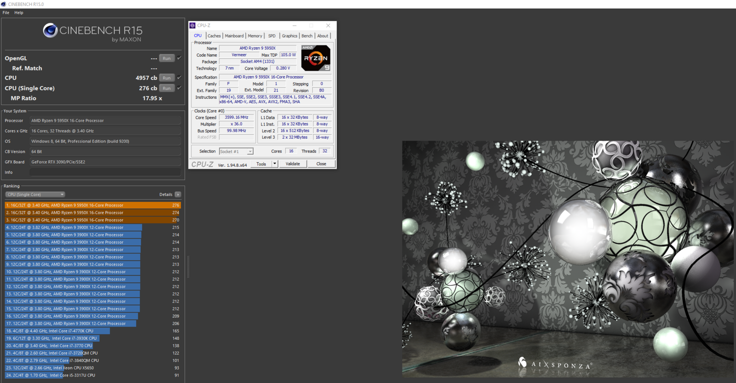The width and height of the screenshot is (736, 383).
Task: Click the Multiplier value x 36.0
Action: (x=236, y=124)
